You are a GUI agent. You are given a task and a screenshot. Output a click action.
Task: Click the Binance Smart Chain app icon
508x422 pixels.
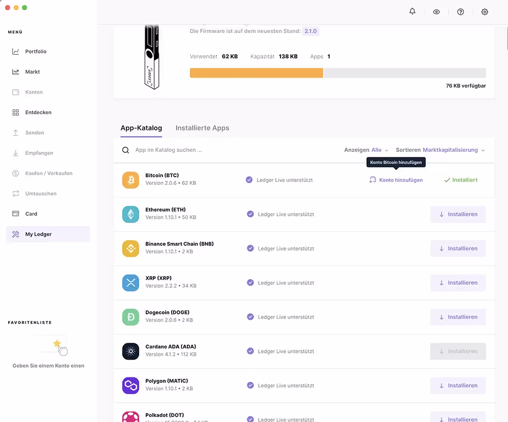click(x=131, y=248)
